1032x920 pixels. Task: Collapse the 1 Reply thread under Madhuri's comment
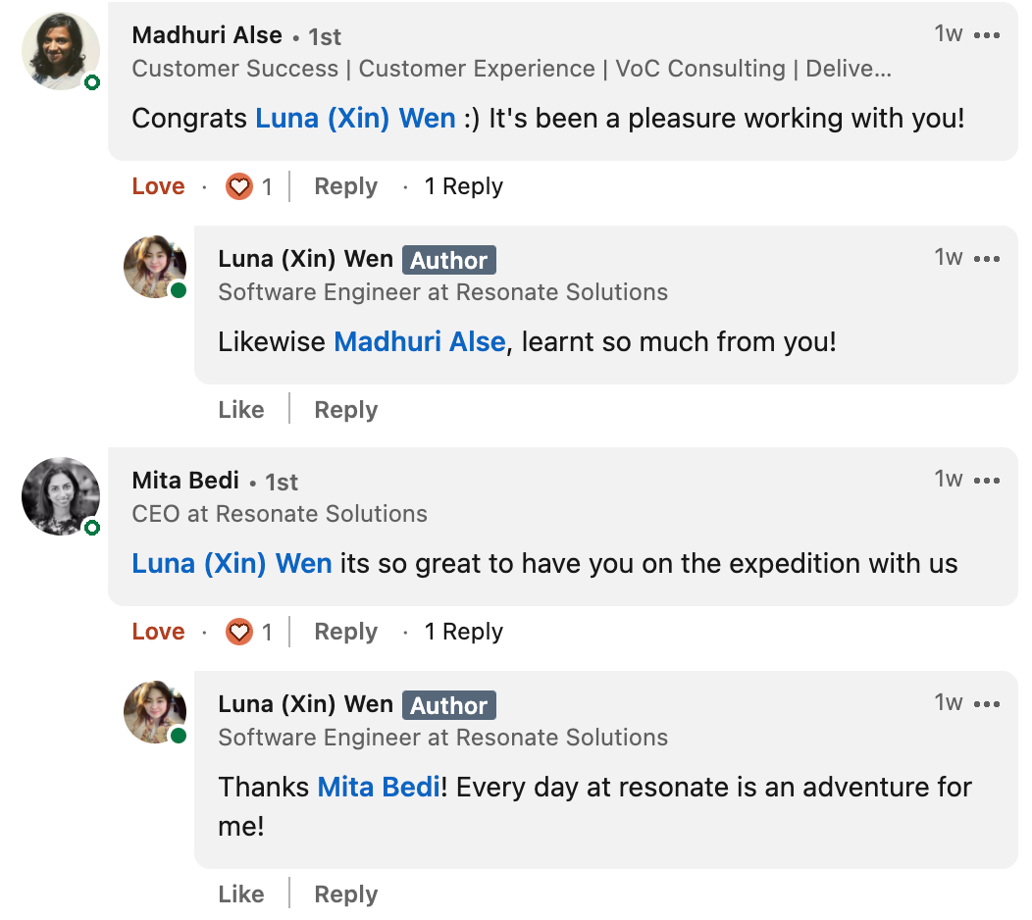coord(463,187)
